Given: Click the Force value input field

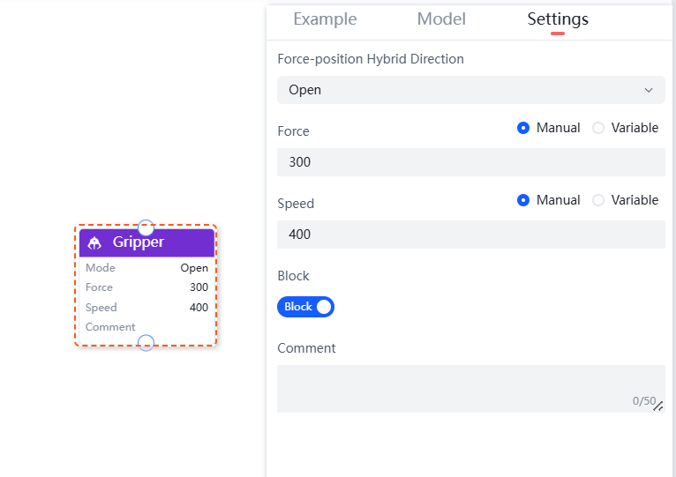Looking at the screenshot, I should pyautogui.click(x=470, y=162).
